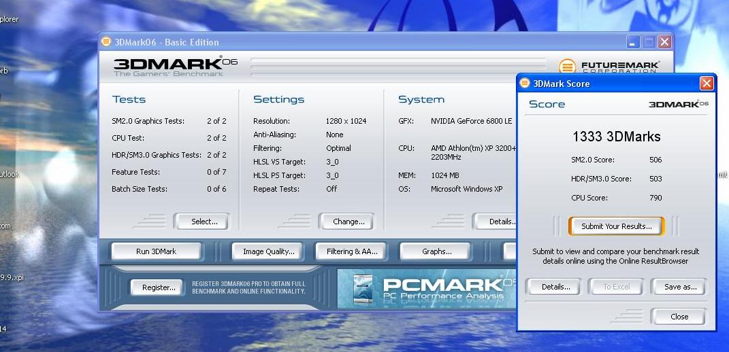Click Anti-Aliasing value None
729x352 pixels.
[x=335, y=135]
